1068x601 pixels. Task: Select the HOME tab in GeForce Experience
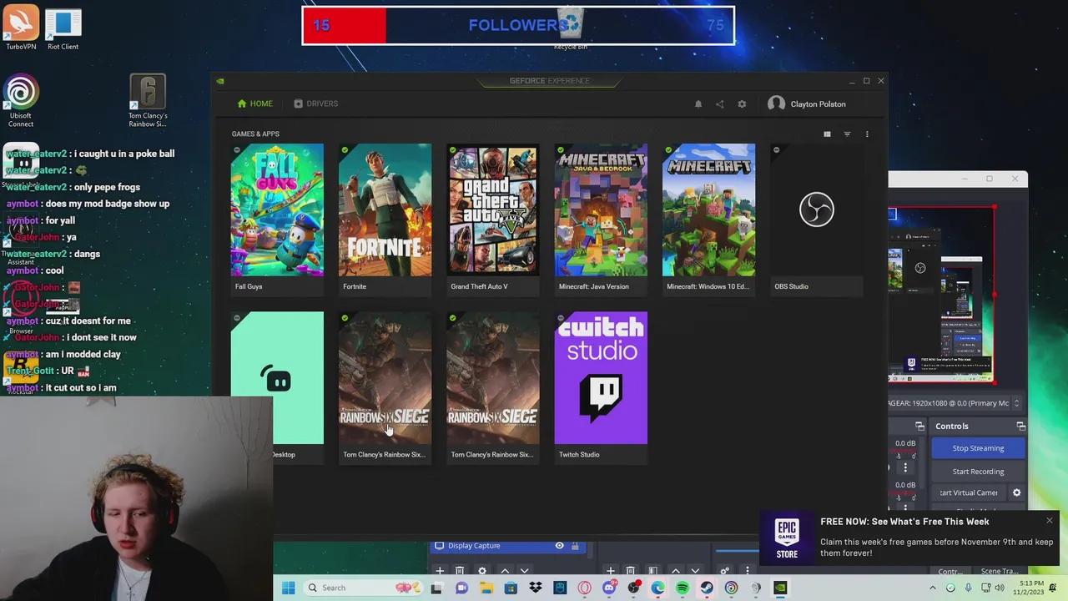[255, 104]
